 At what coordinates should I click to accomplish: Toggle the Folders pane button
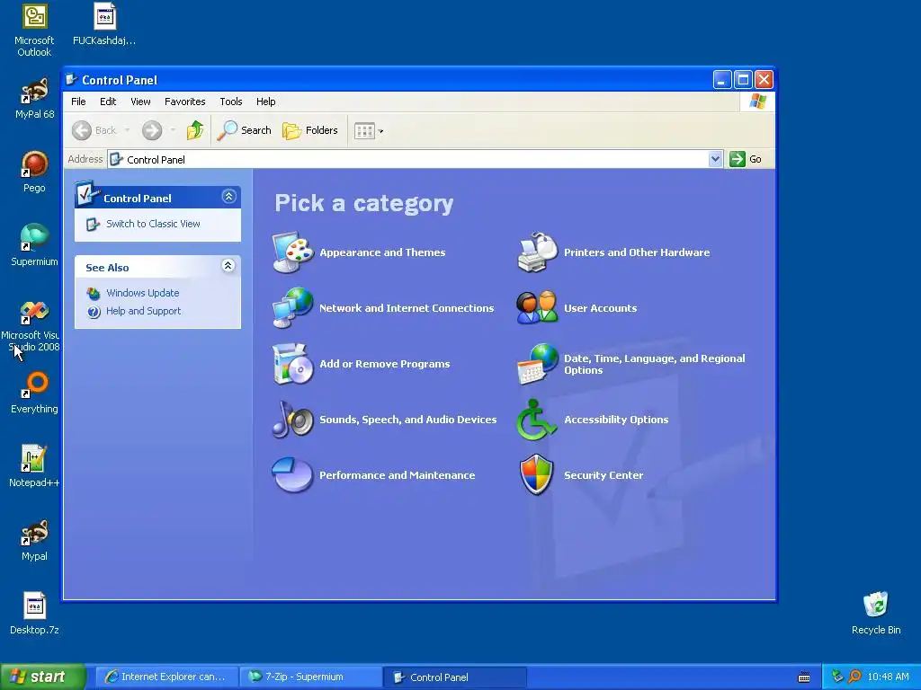pyautogui.click(x=310, y=130)
